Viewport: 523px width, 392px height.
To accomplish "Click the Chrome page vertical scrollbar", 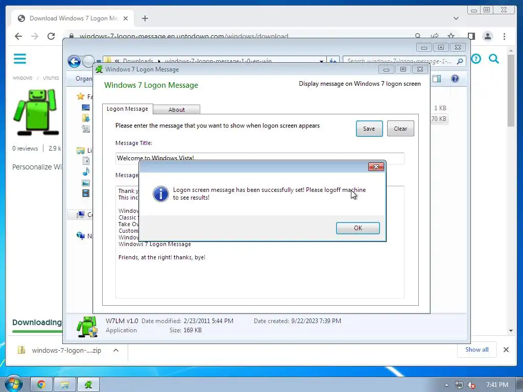I will tap(511, 90).
